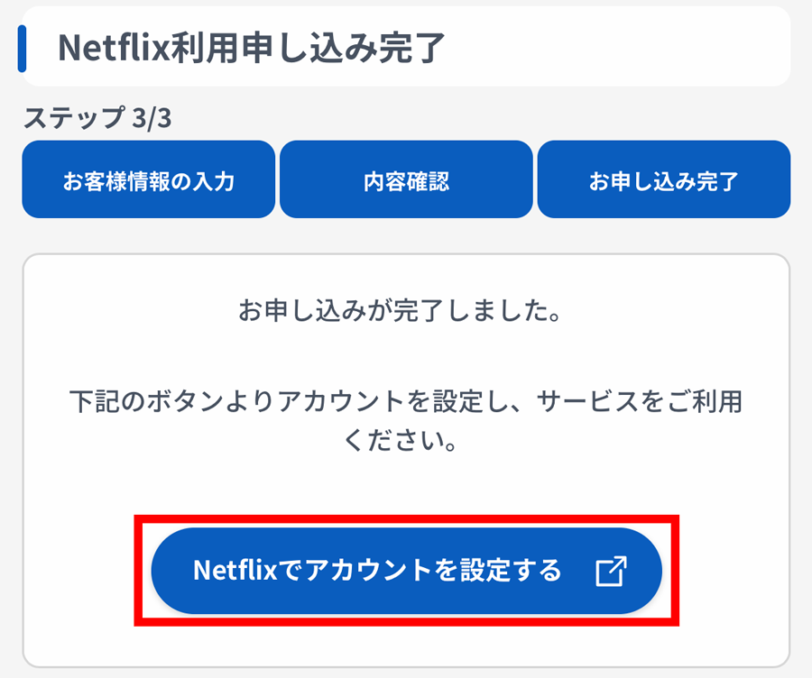Viewport: 812px width, 678px height.
Task: Open Netflixでアカウントを設定する button
Action: pyautogui.click(x=407, y=571)
